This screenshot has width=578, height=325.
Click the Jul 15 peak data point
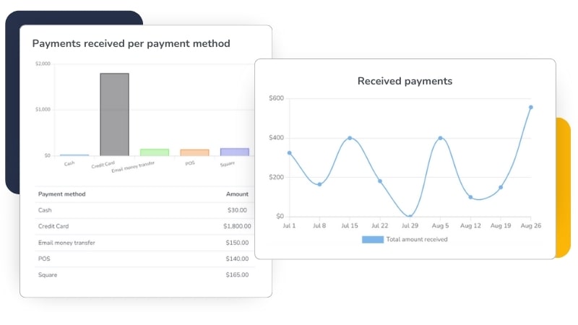tap(350, 138)
